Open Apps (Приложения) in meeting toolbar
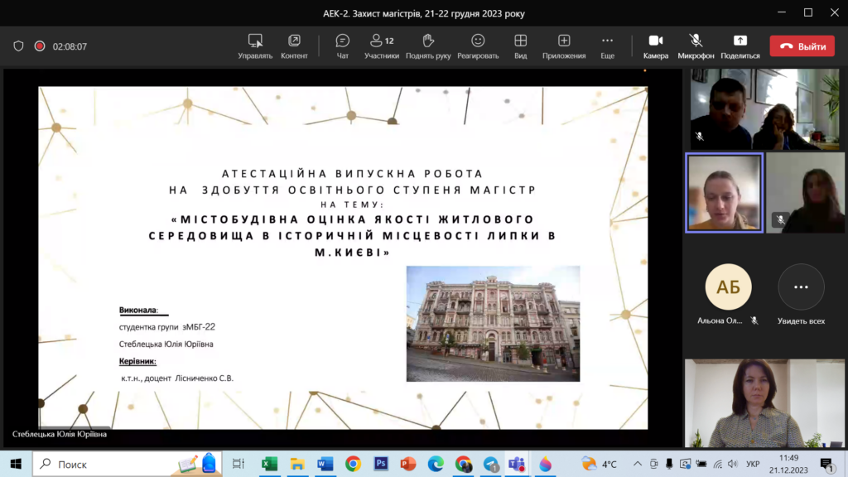Screen dimensions: 848x477 (564, 46)
